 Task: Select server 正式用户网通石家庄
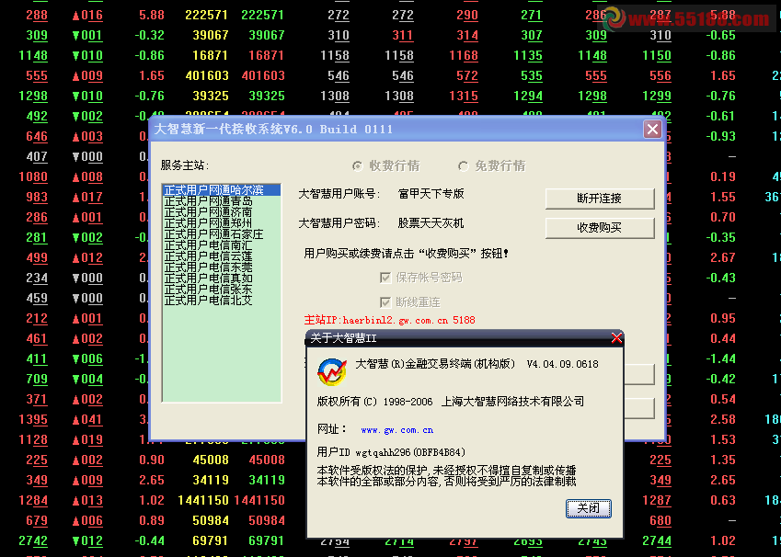pyautogui.click(x=222, y=234)
